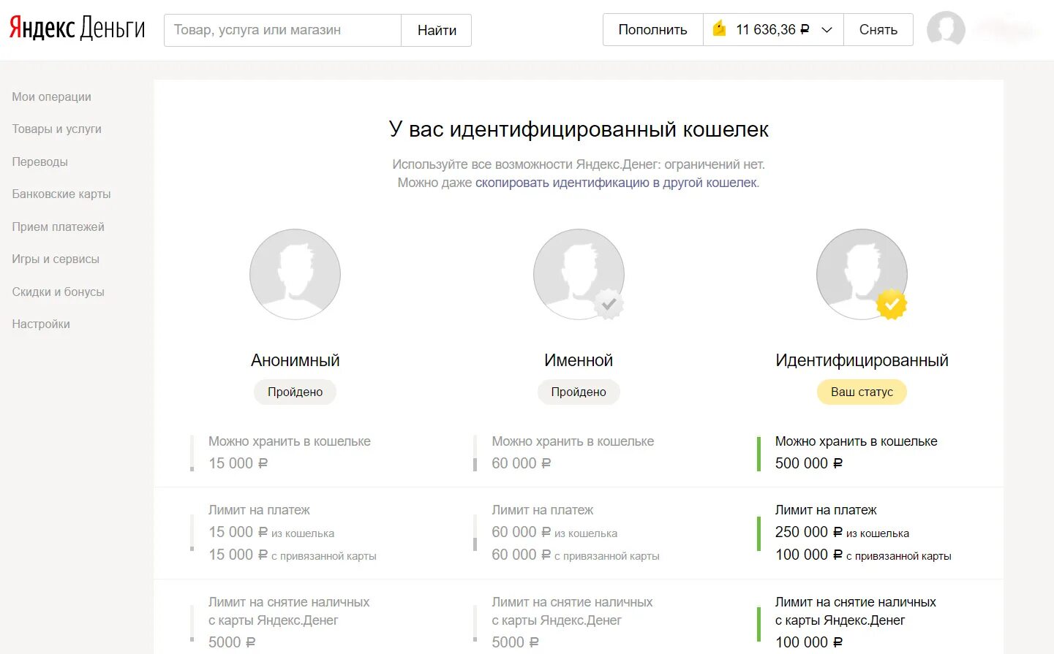Click the yellow wallet icon beside balance
The height and width of the screenshot is (654, 1054).
720,29
